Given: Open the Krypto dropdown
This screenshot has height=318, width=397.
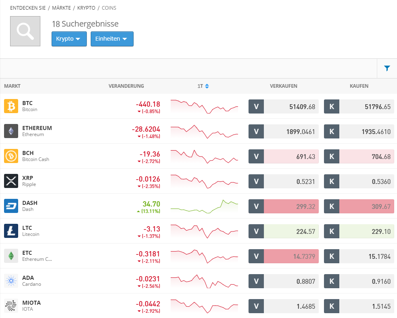Looking at the screenshot, I should (x=69, y=39).
